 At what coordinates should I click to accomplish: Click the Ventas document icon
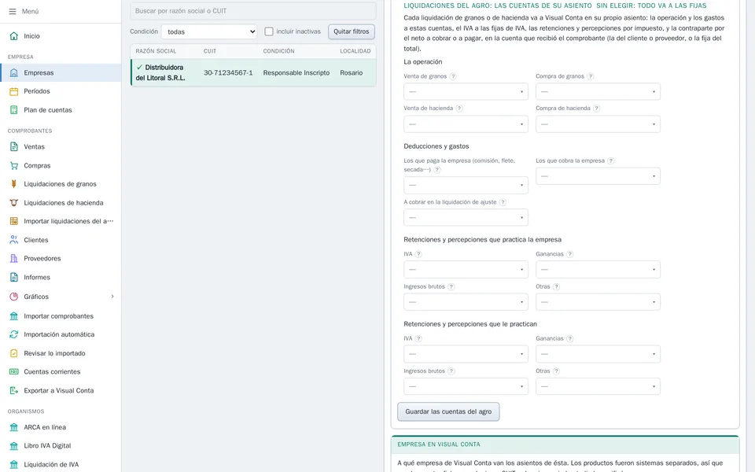tap(14, 147)
